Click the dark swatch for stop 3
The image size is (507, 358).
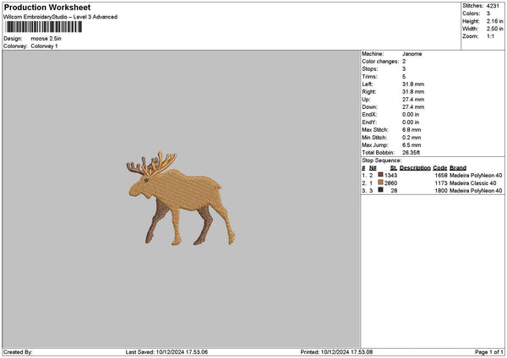381,191
